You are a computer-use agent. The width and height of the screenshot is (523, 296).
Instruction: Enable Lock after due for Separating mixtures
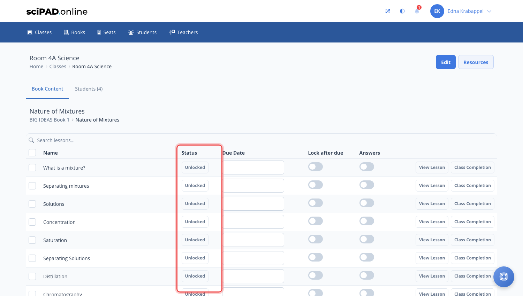pyautogui.click(x=316, y=185)
